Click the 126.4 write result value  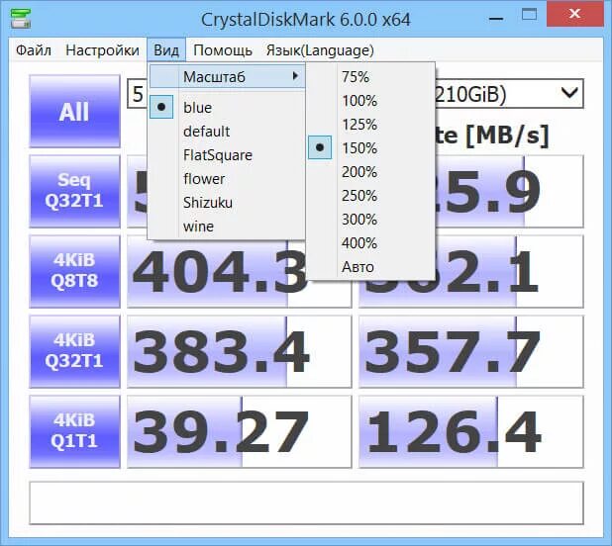tap(471, 431)
